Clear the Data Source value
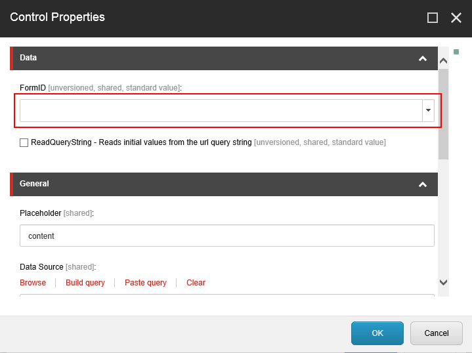Viewport: 472px width, 353px height. point(196,283)
